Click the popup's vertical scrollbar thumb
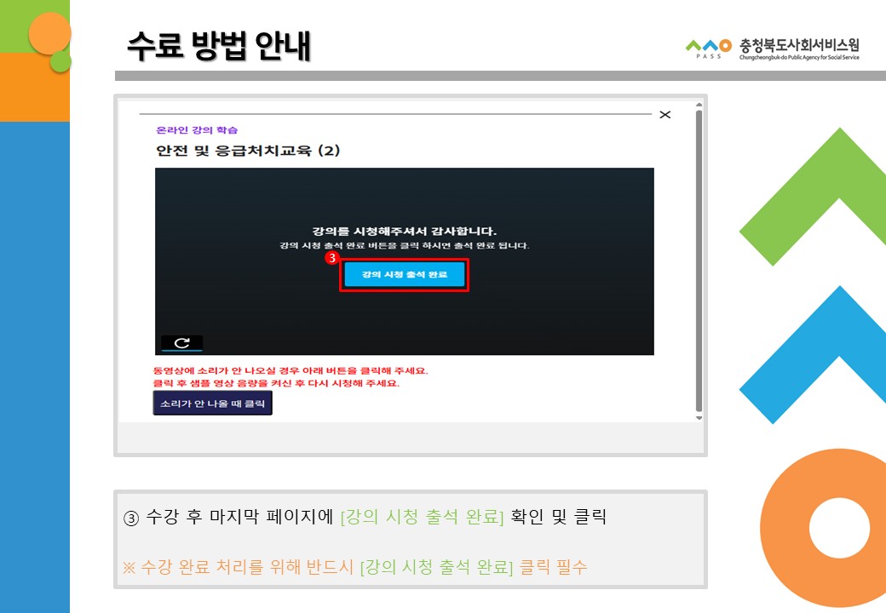The image size is (886, 613). coord(699,261)
